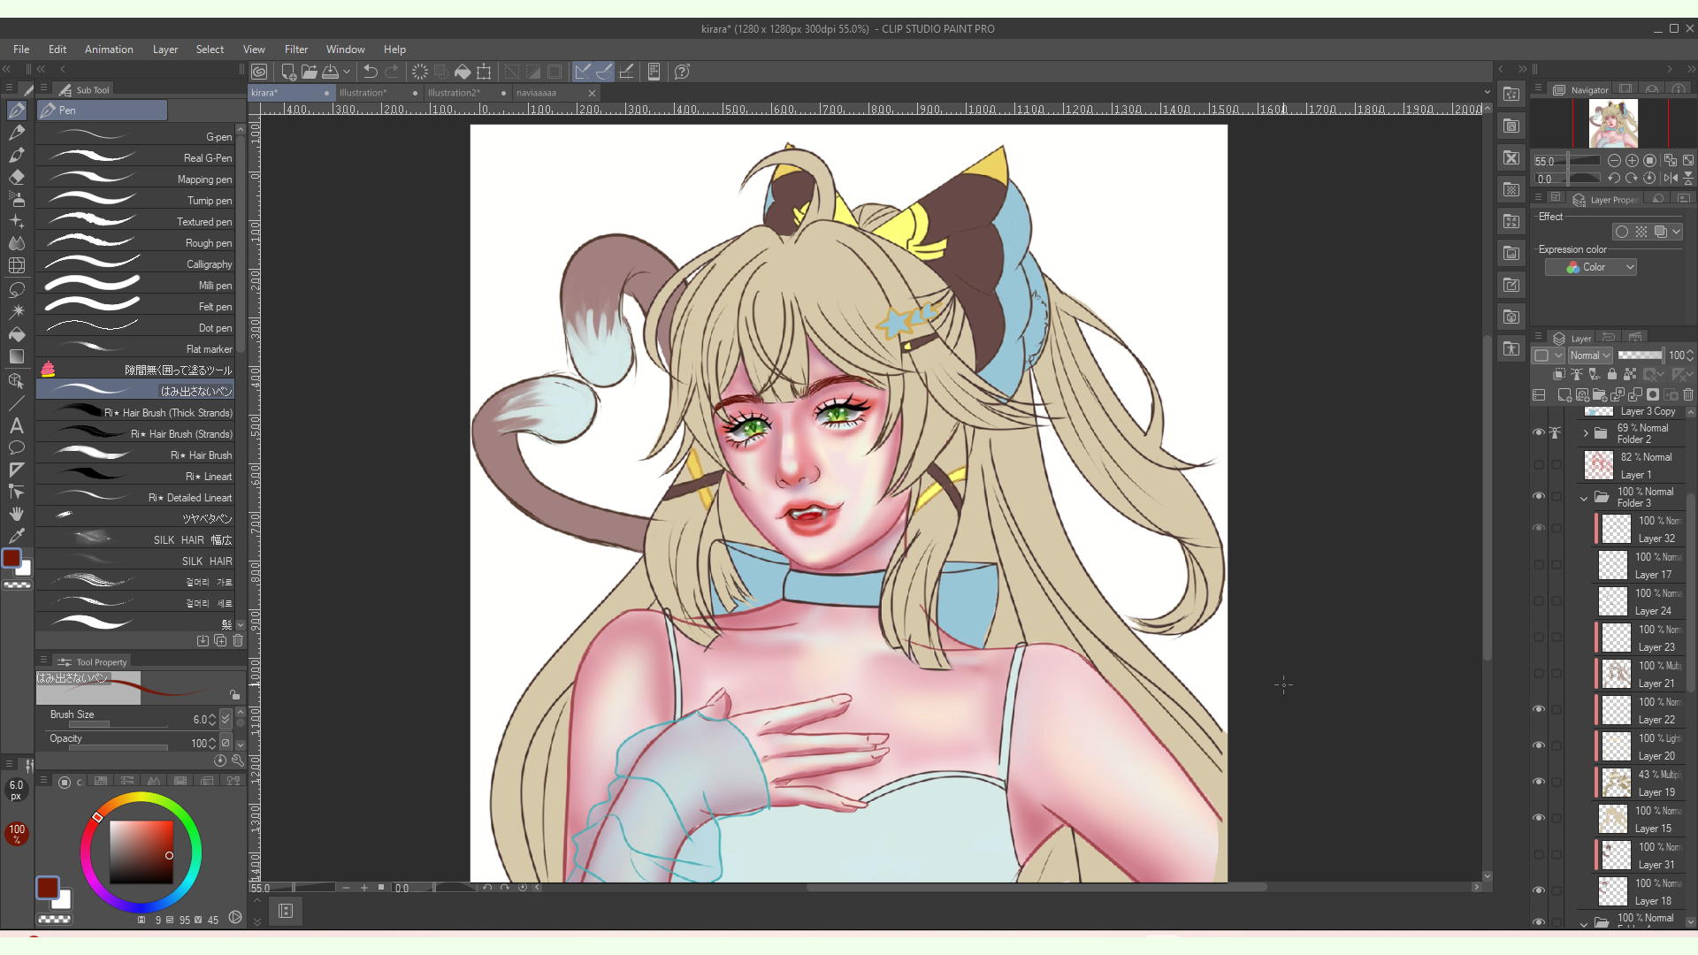Toggle visibility of Folder 3
The width and height of the screenshot is (1698, 955).
coord(1539,496)
